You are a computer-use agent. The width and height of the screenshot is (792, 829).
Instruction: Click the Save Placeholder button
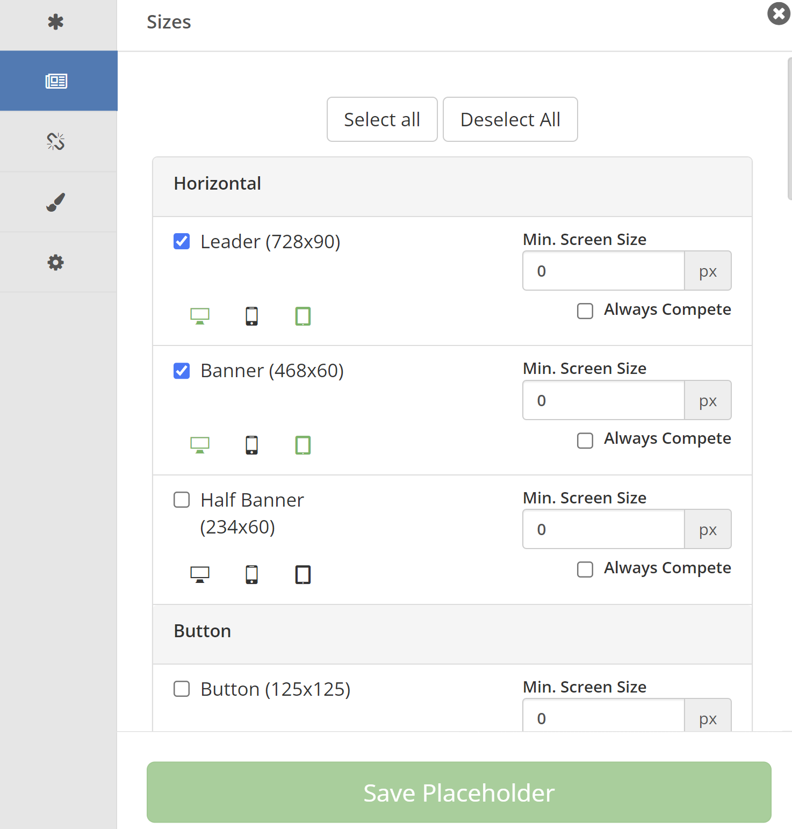pos(459,792)
